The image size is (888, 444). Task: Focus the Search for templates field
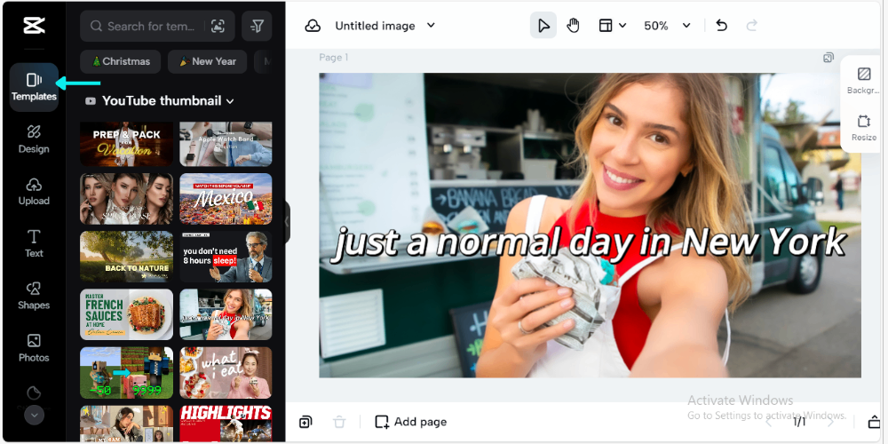157,26
